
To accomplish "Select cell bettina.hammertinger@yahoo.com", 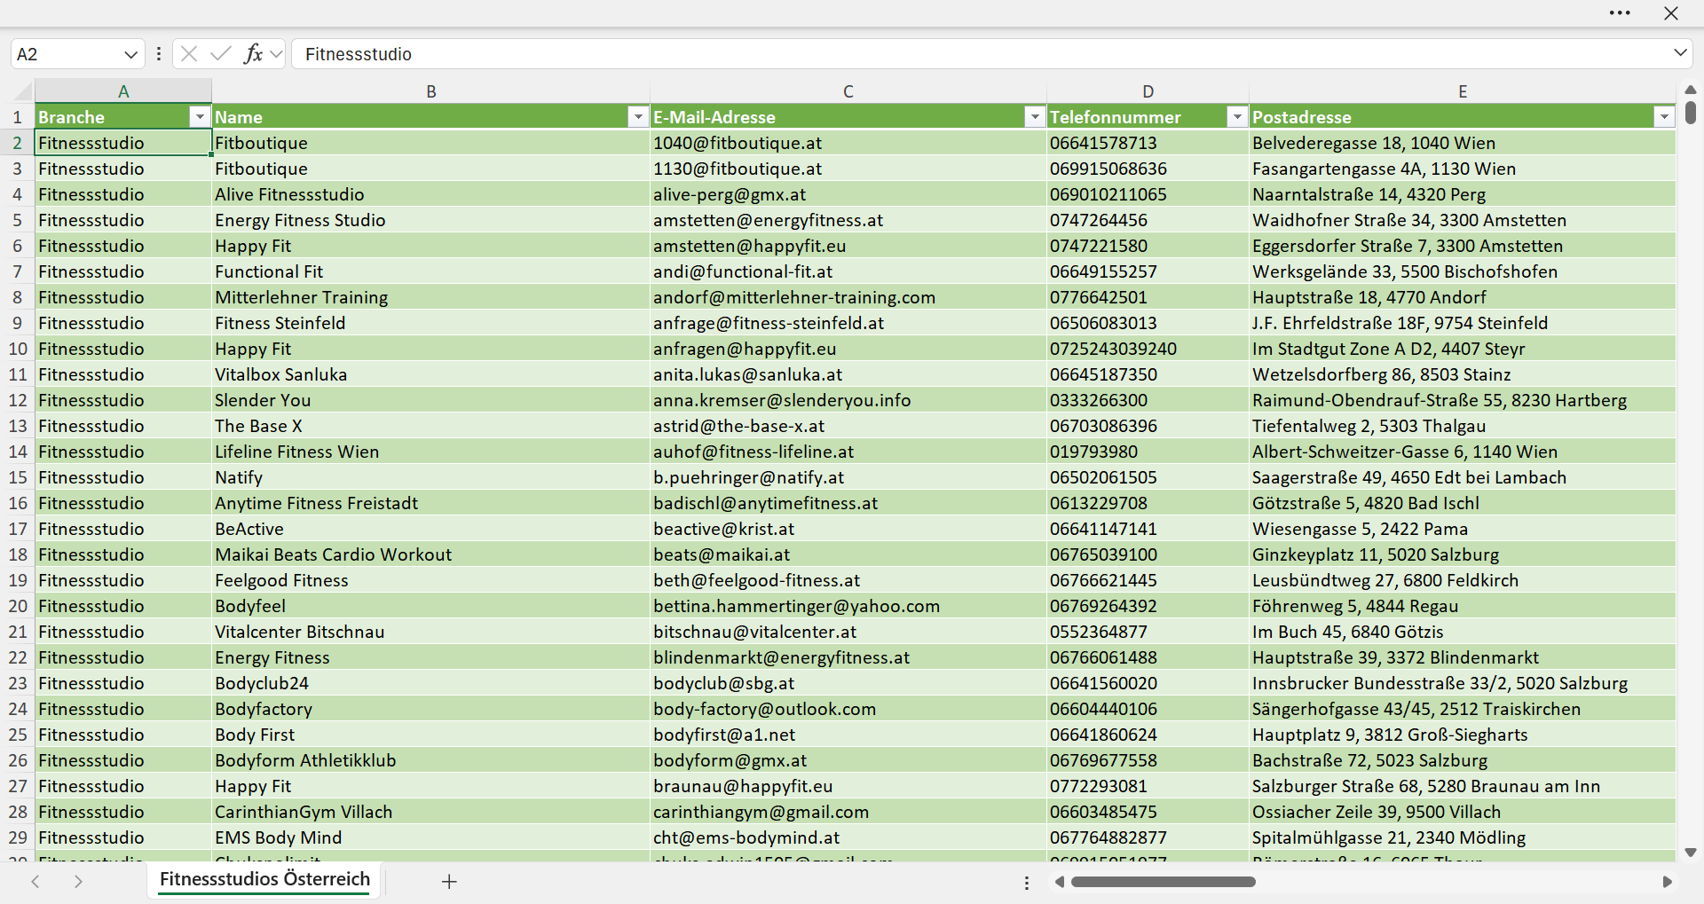I will click(x=848, y=606).
